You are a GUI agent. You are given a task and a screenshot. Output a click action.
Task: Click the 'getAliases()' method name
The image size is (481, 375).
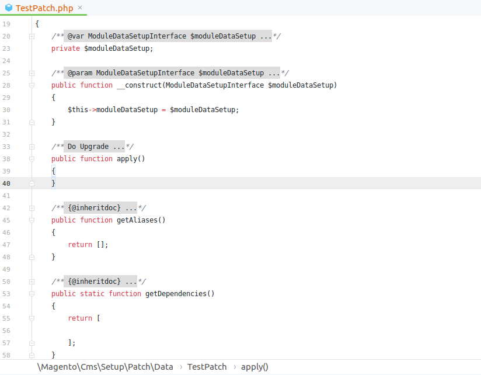coord(141,220)
